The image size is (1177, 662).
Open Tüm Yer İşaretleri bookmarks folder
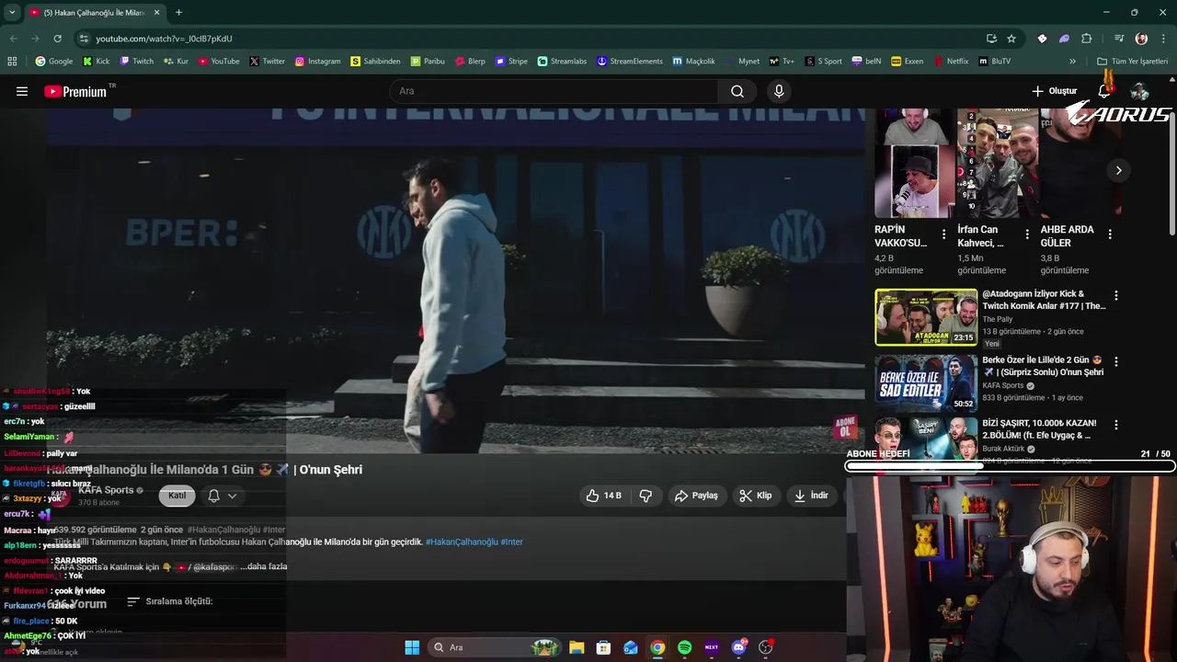(x=1132, y=62)
